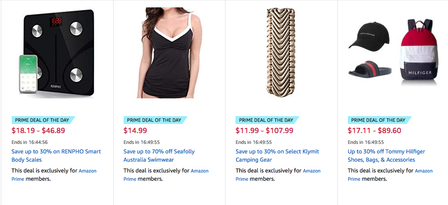Open the Seafolly black swimwear product image
This screenshot has width=448, height=205.
click(x=169, y=52)
